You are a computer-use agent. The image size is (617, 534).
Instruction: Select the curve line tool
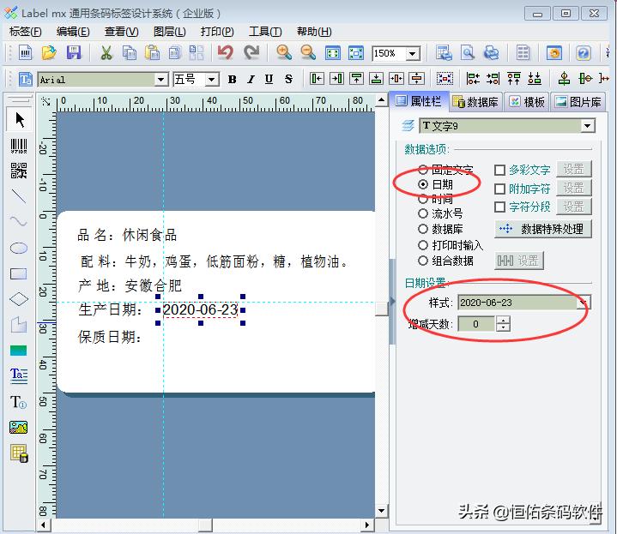click(19, 221)
